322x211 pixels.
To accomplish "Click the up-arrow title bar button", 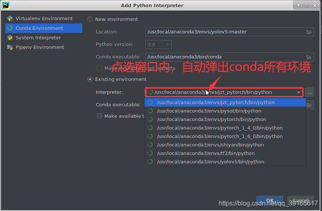I will 298,6.
